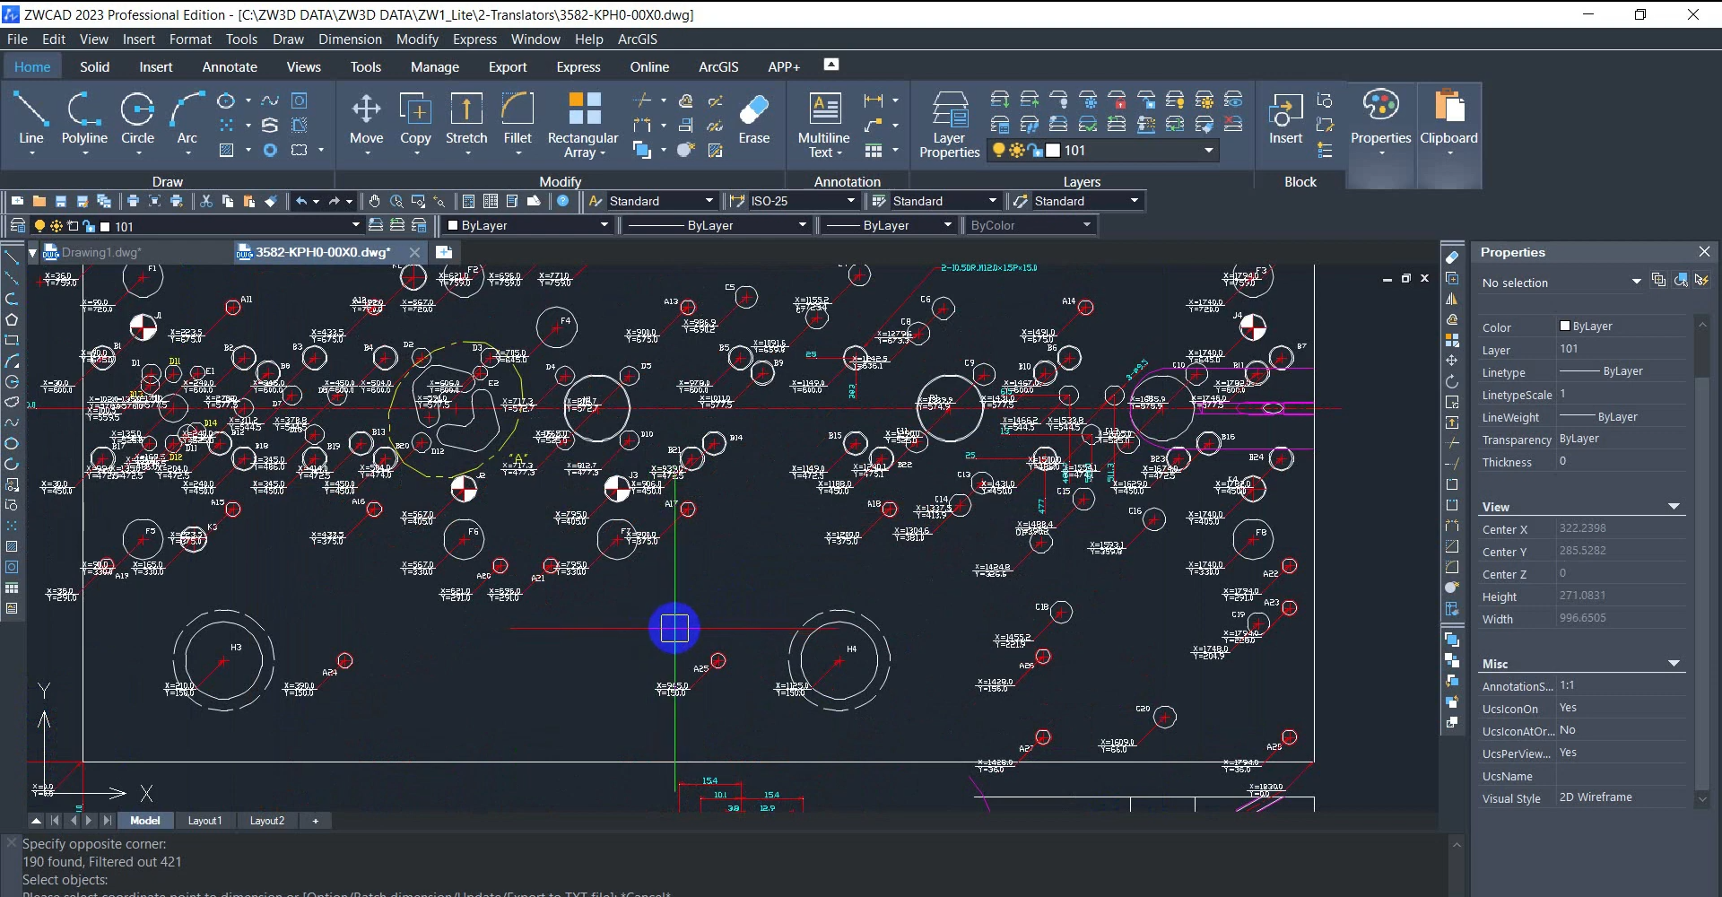Toggle layer 101 lock icon in ribbon
Viewport: 1722px width, 897px height.
pos(1035,150)
